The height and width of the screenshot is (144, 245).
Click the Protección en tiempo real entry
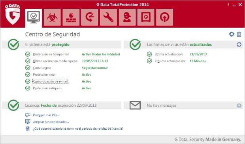pos(51,54)
